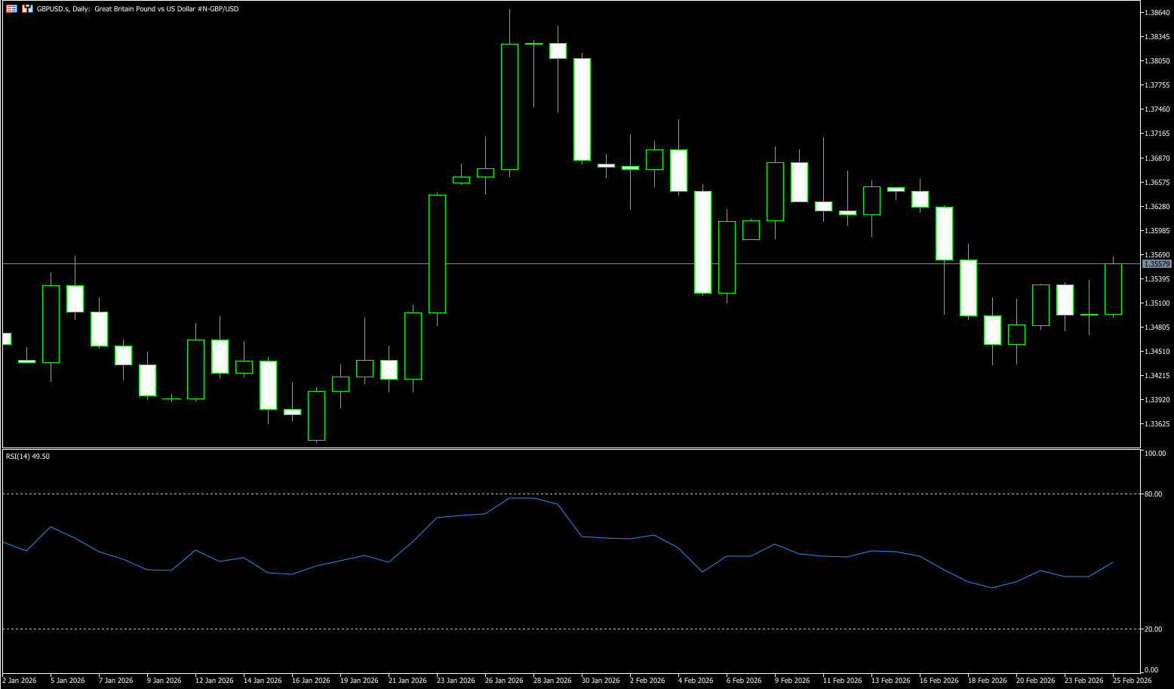1174x689 pixels.
Task: Click the RSI(14) 49.50 indicator label
Action: coord(28,457)
